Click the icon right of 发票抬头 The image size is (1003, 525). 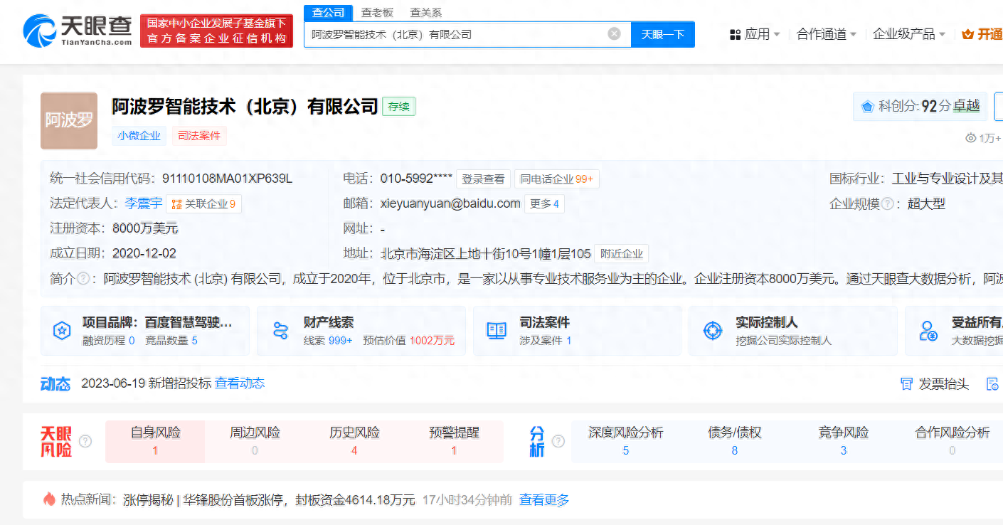(x=993, y=384)
